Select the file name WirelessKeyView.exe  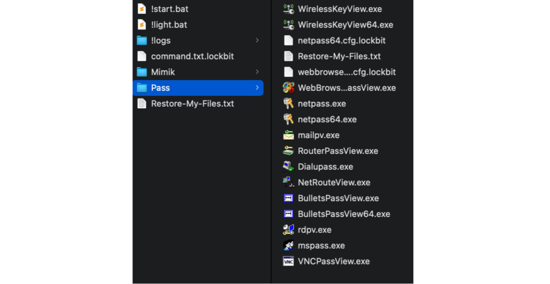[340, 9]
